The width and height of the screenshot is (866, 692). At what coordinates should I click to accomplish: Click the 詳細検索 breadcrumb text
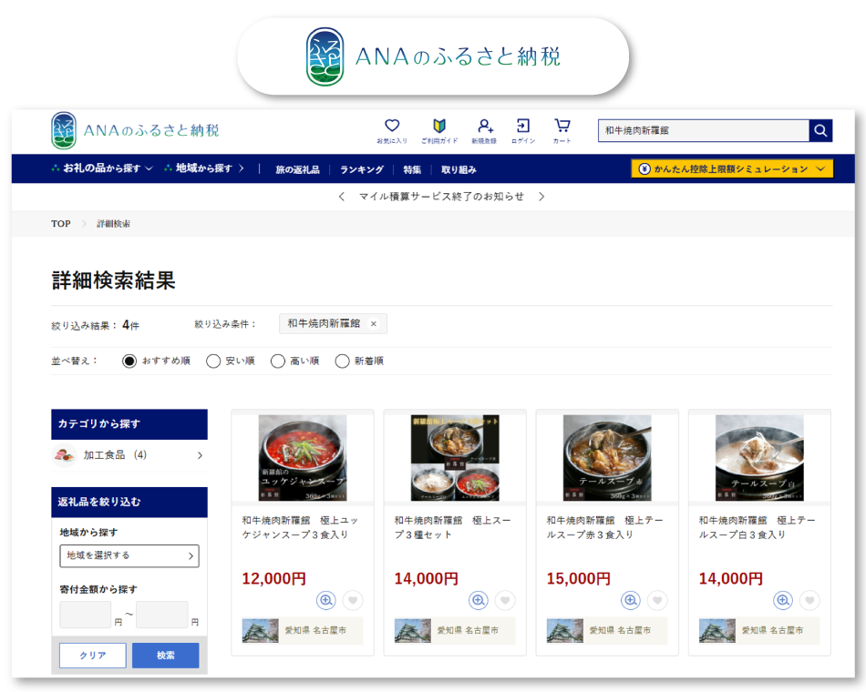tap(114, 223)
